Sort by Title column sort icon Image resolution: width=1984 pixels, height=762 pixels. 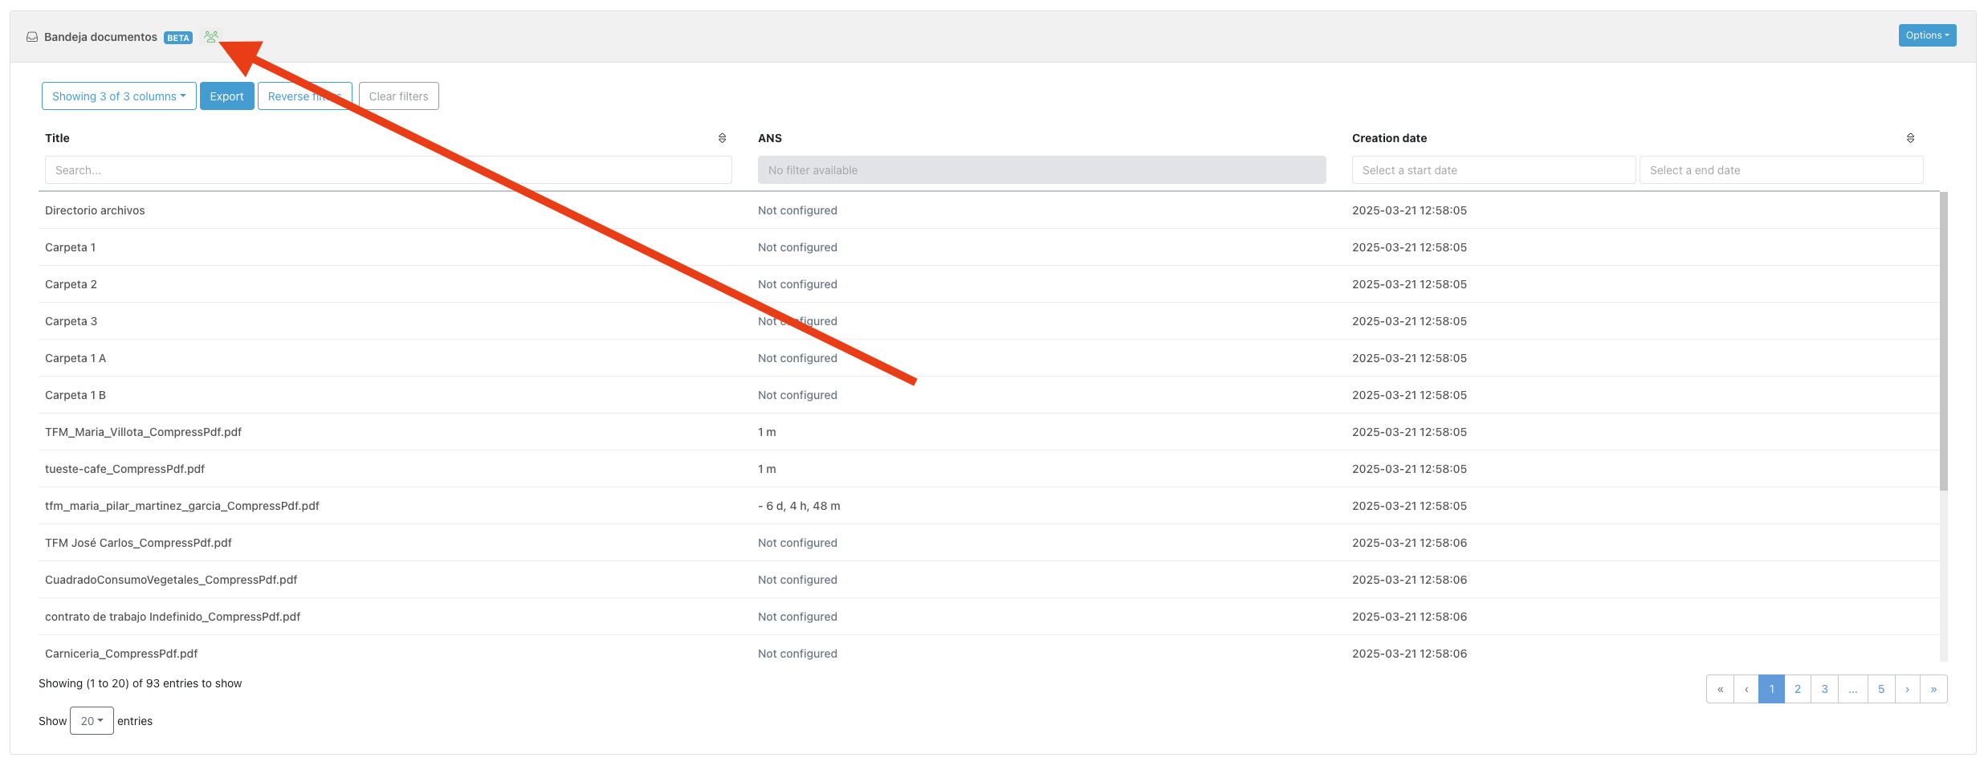[722, 138]
